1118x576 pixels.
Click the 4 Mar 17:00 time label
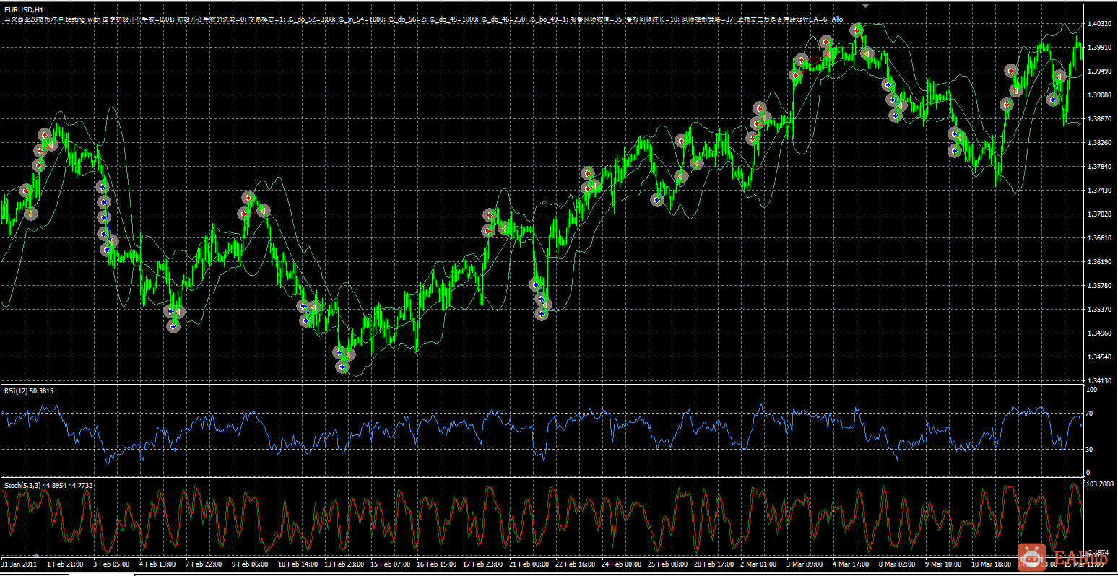click(851, 564)
